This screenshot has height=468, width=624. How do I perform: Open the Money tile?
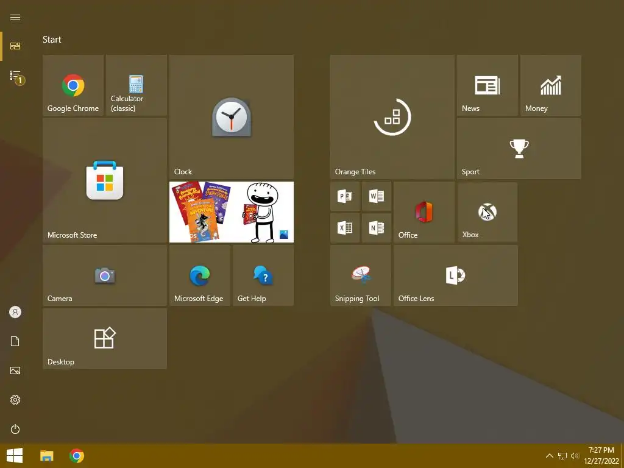(x=550, y=85)
